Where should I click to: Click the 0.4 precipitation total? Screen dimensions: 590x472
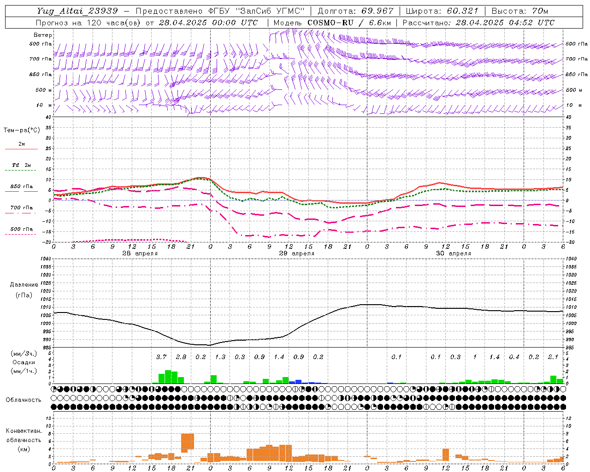pyautogui.click(x=514, y=357)
